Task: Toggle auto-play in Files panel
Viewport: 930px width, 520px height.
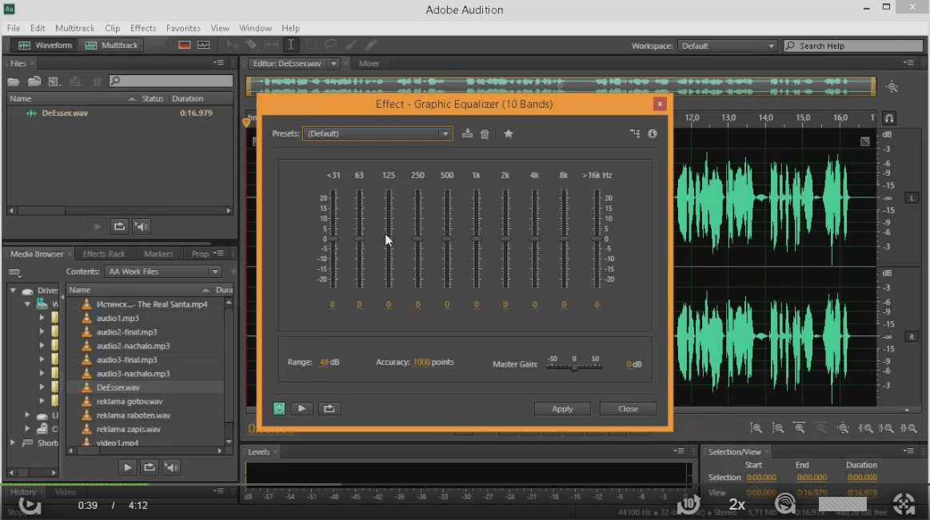Action: click(x=141, y=226)
